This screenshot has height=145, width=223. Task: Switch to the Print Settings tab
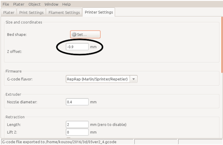point(32,12)
